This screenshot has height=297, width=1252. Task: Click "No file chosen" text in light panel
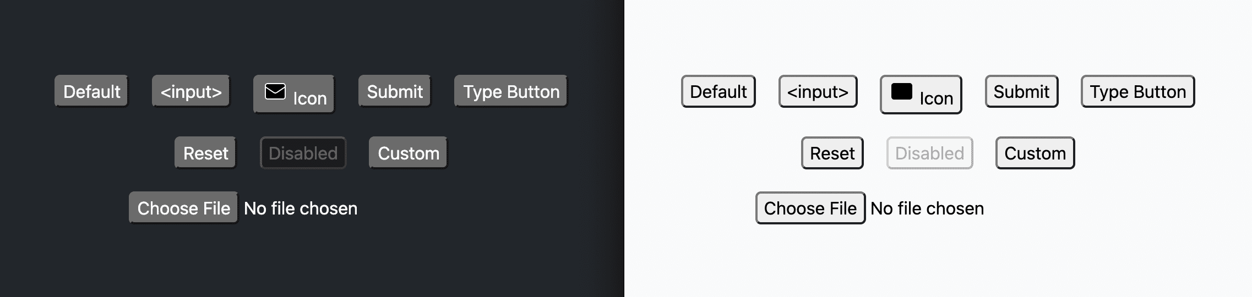927,208
